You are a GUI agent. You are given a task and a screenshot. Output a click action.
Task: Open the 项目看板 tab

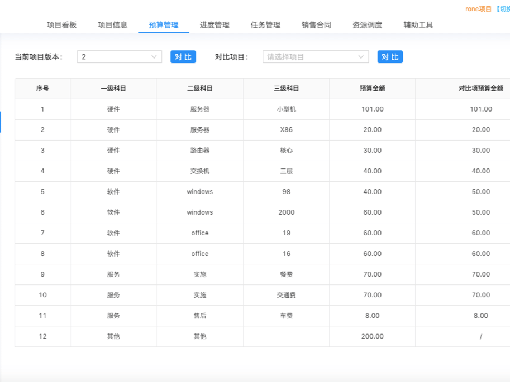62,25
